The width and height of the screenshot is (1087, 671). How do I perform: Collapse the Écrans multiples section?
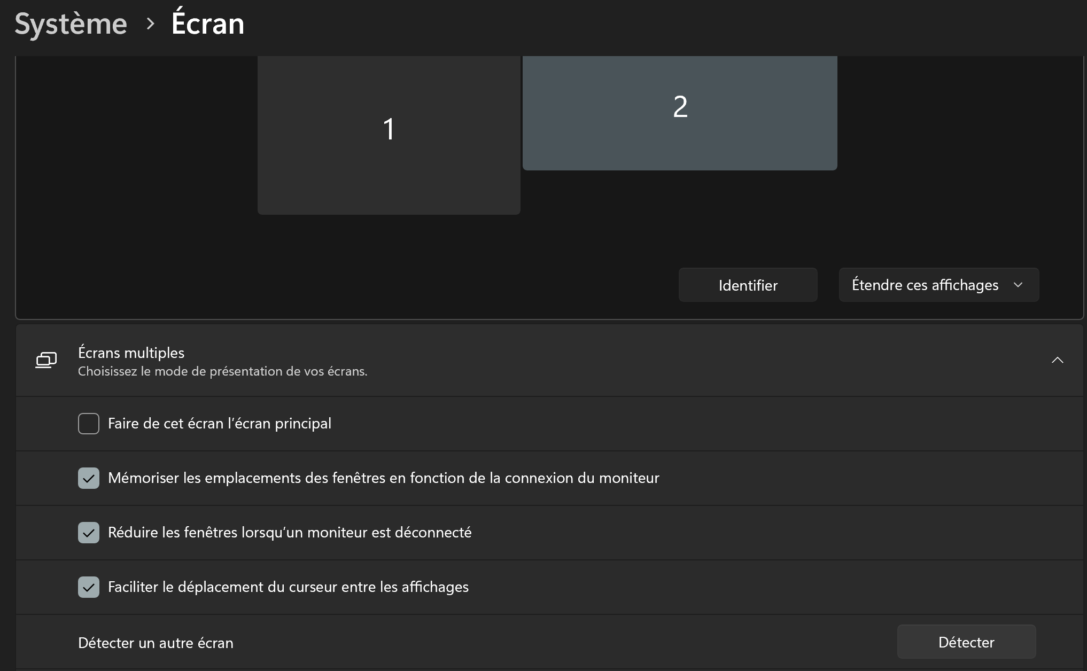[1057, 360]
